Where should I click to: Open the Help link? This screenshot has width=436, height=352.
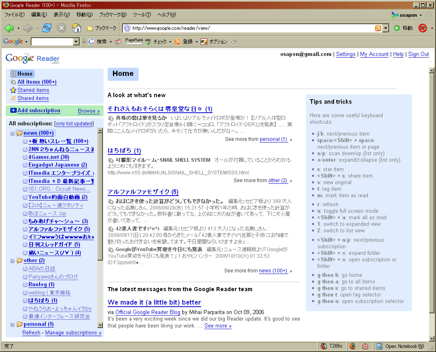coord(398,54)
